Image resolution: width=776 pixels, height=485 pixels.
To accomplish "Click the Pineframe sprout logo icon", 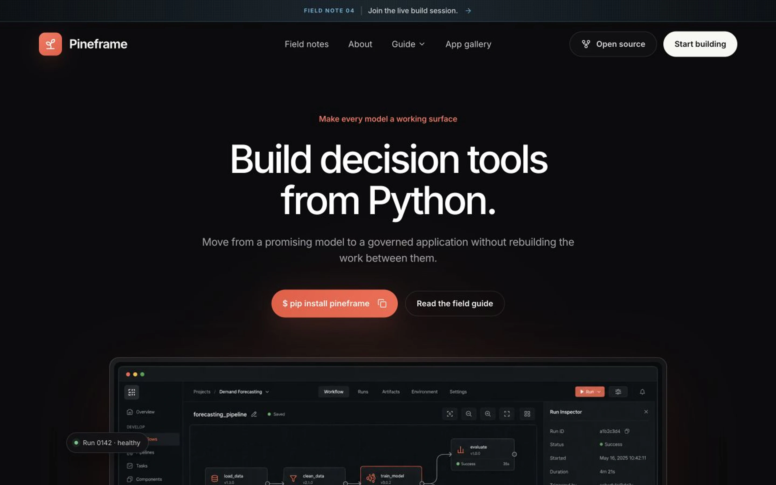I will (50, 44).
